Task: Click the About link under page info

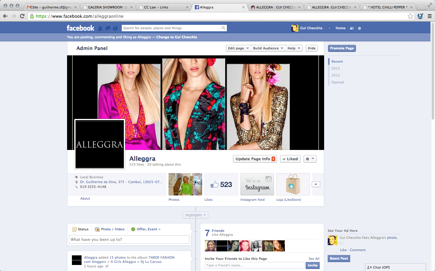Action: [85, 198]
